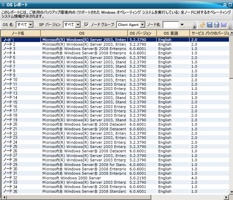Sort by the ノード名 column header
The image size is (233, 200).
(x=20, y=33)
